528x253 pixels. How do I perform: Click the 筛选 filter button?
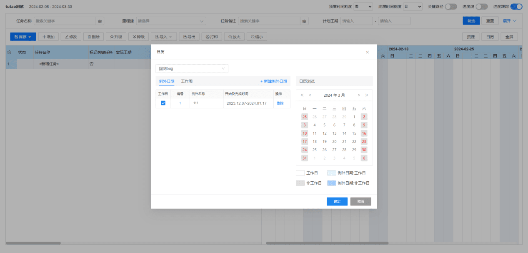pyautogui.click(x=471, y=21)
